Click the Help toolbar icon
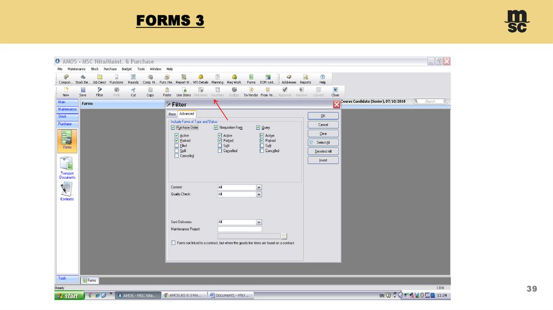553x310 pixels. tap(322, 79)
